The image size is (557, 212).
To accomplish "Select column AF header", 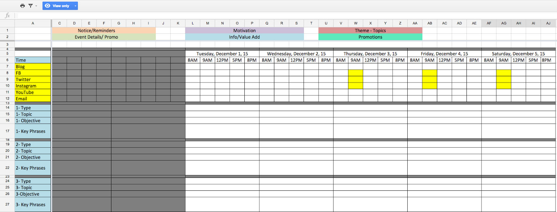I will [489, 23].
